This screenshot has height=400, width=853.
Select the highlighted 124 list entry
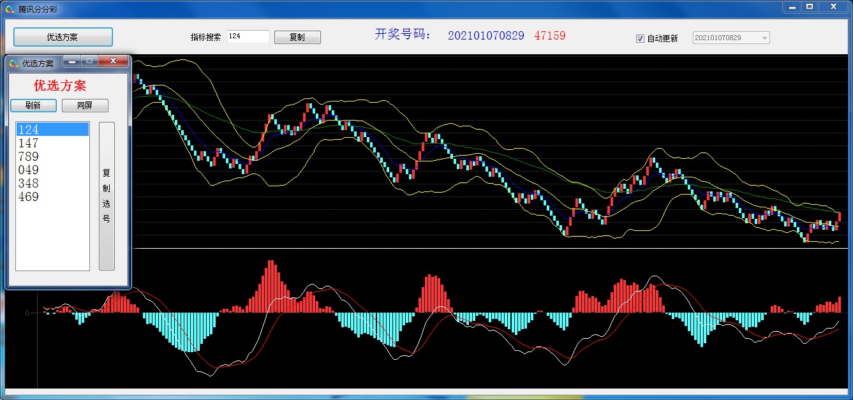pos(52,130)
